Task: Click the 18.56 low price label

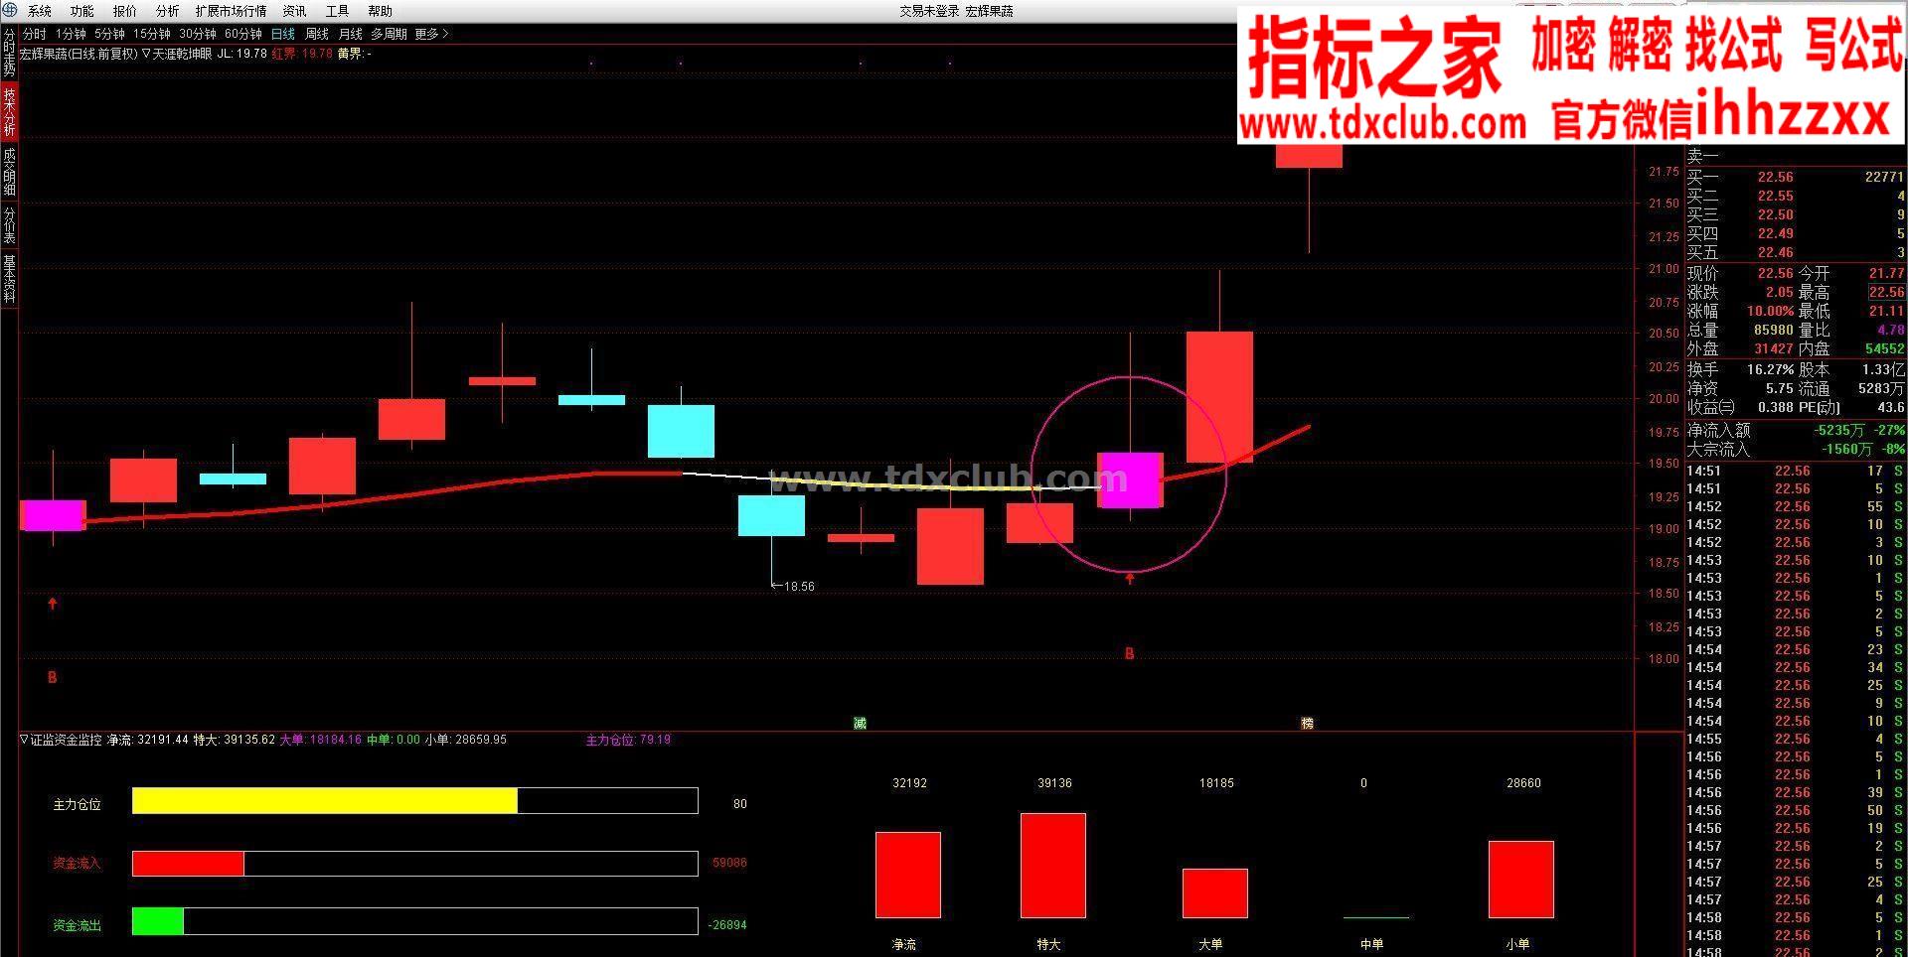Action: [799, 587]
